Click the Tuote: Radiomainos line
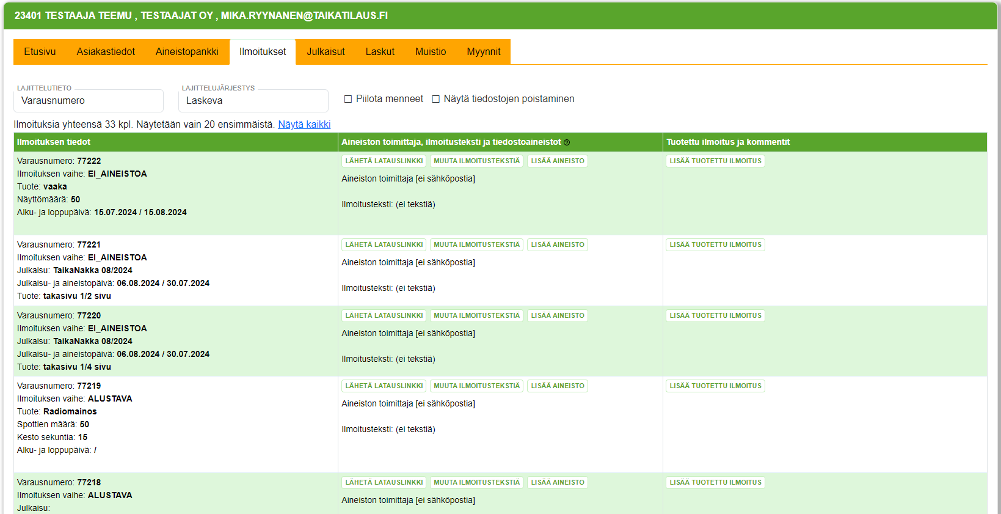 pos(57,411)
